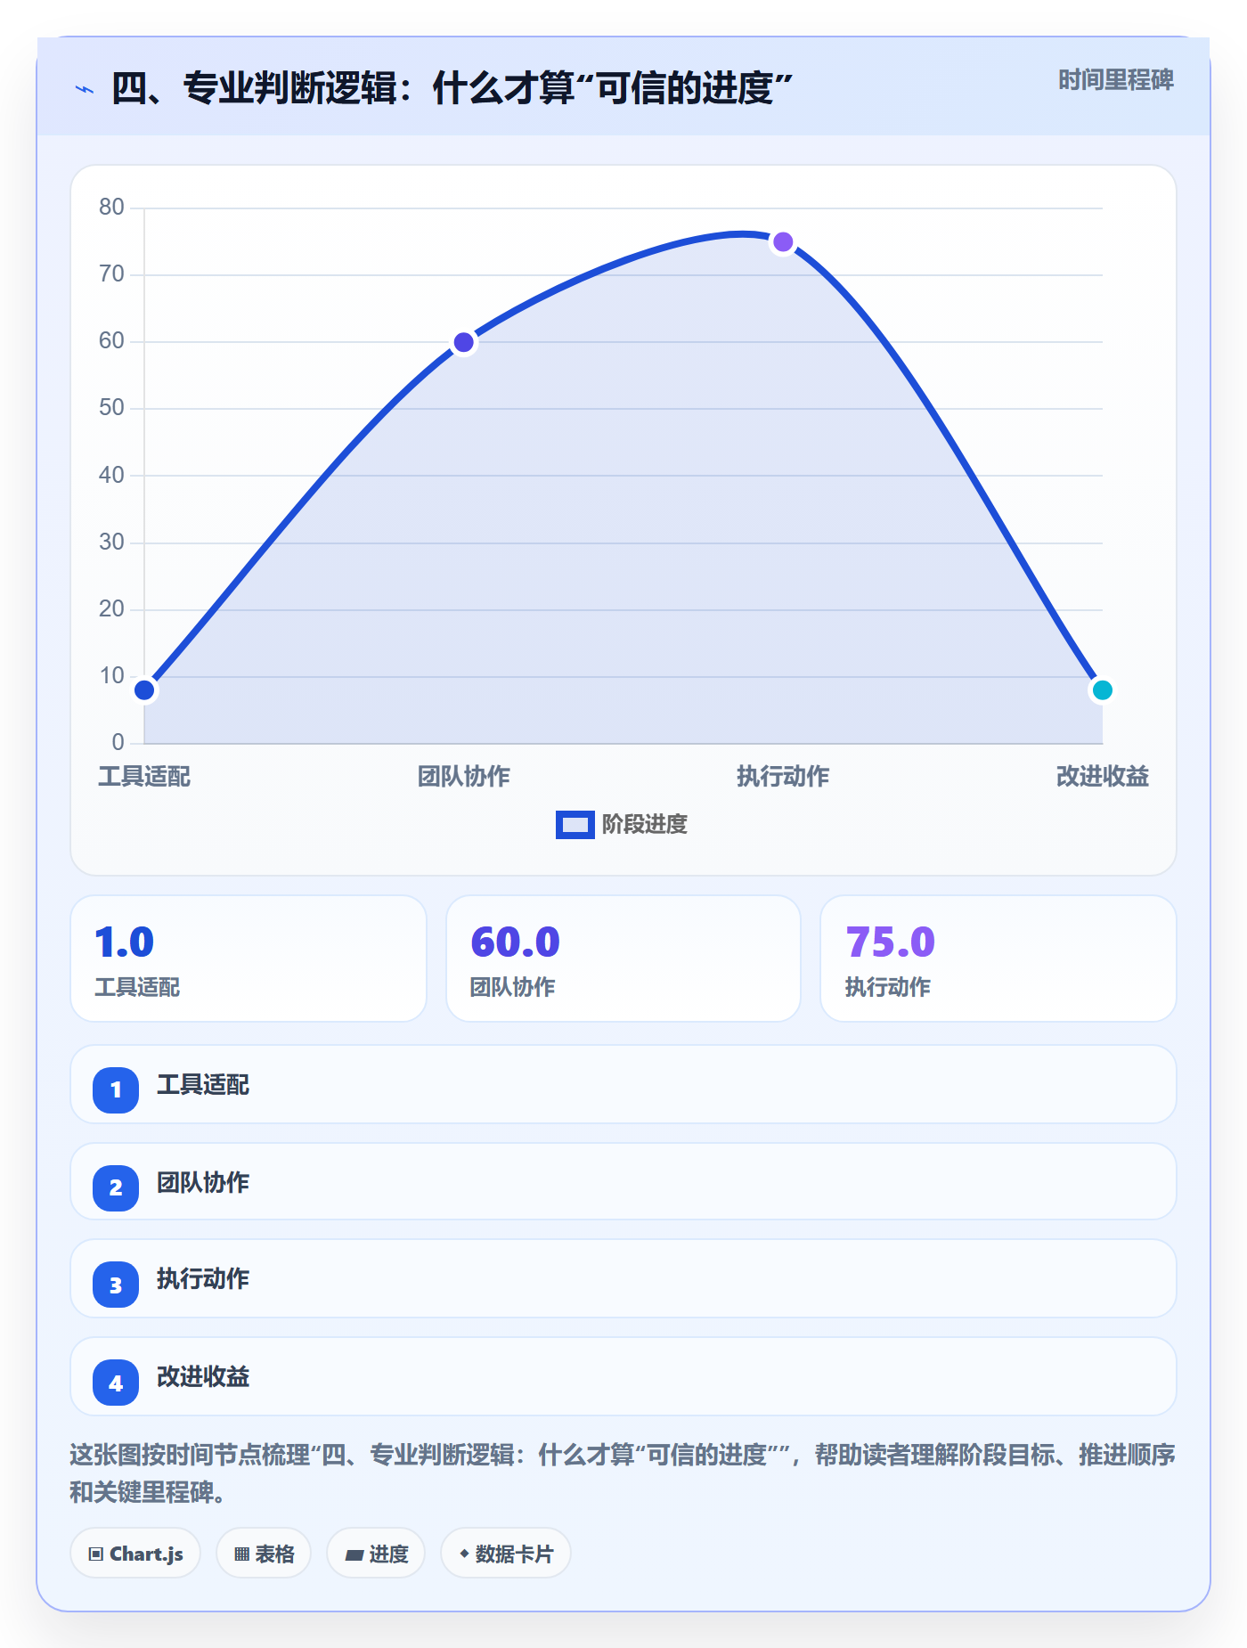Select the 改进收益 list row text
Image resolution: width=1247 pixels, height=1648 pixels.
coord(203,1377)
